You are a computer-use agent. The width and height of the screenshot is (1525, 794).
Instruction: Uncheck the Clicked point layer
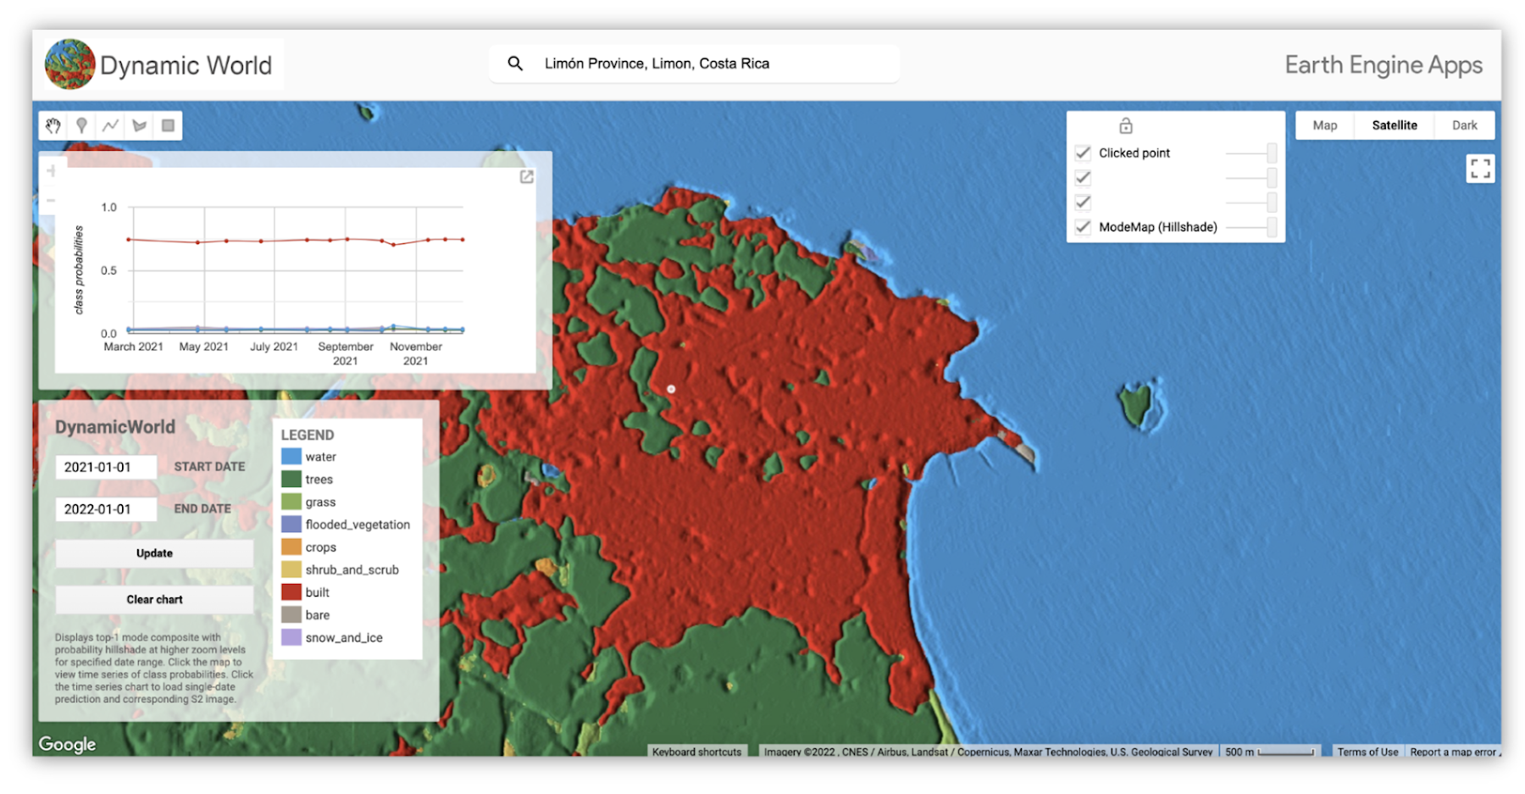(x=1083, y=153)
